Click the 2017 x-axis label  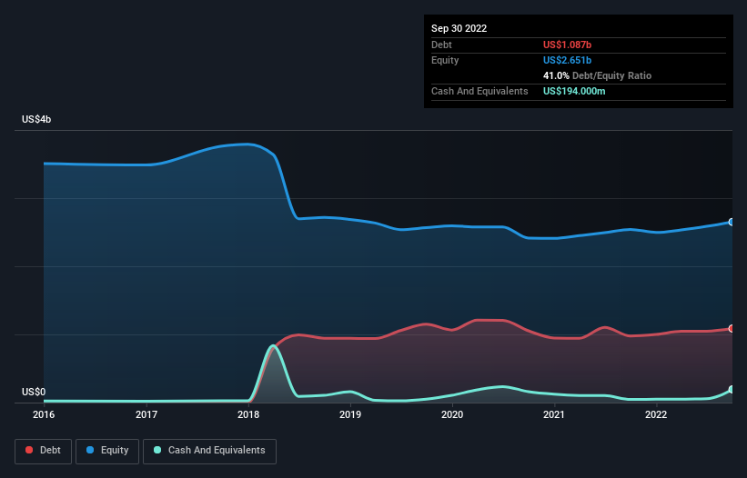click(x=146, y=414)
